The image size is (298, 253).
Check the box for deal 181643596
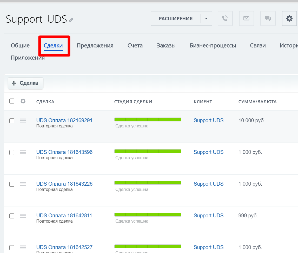click(x=12, y=152)
